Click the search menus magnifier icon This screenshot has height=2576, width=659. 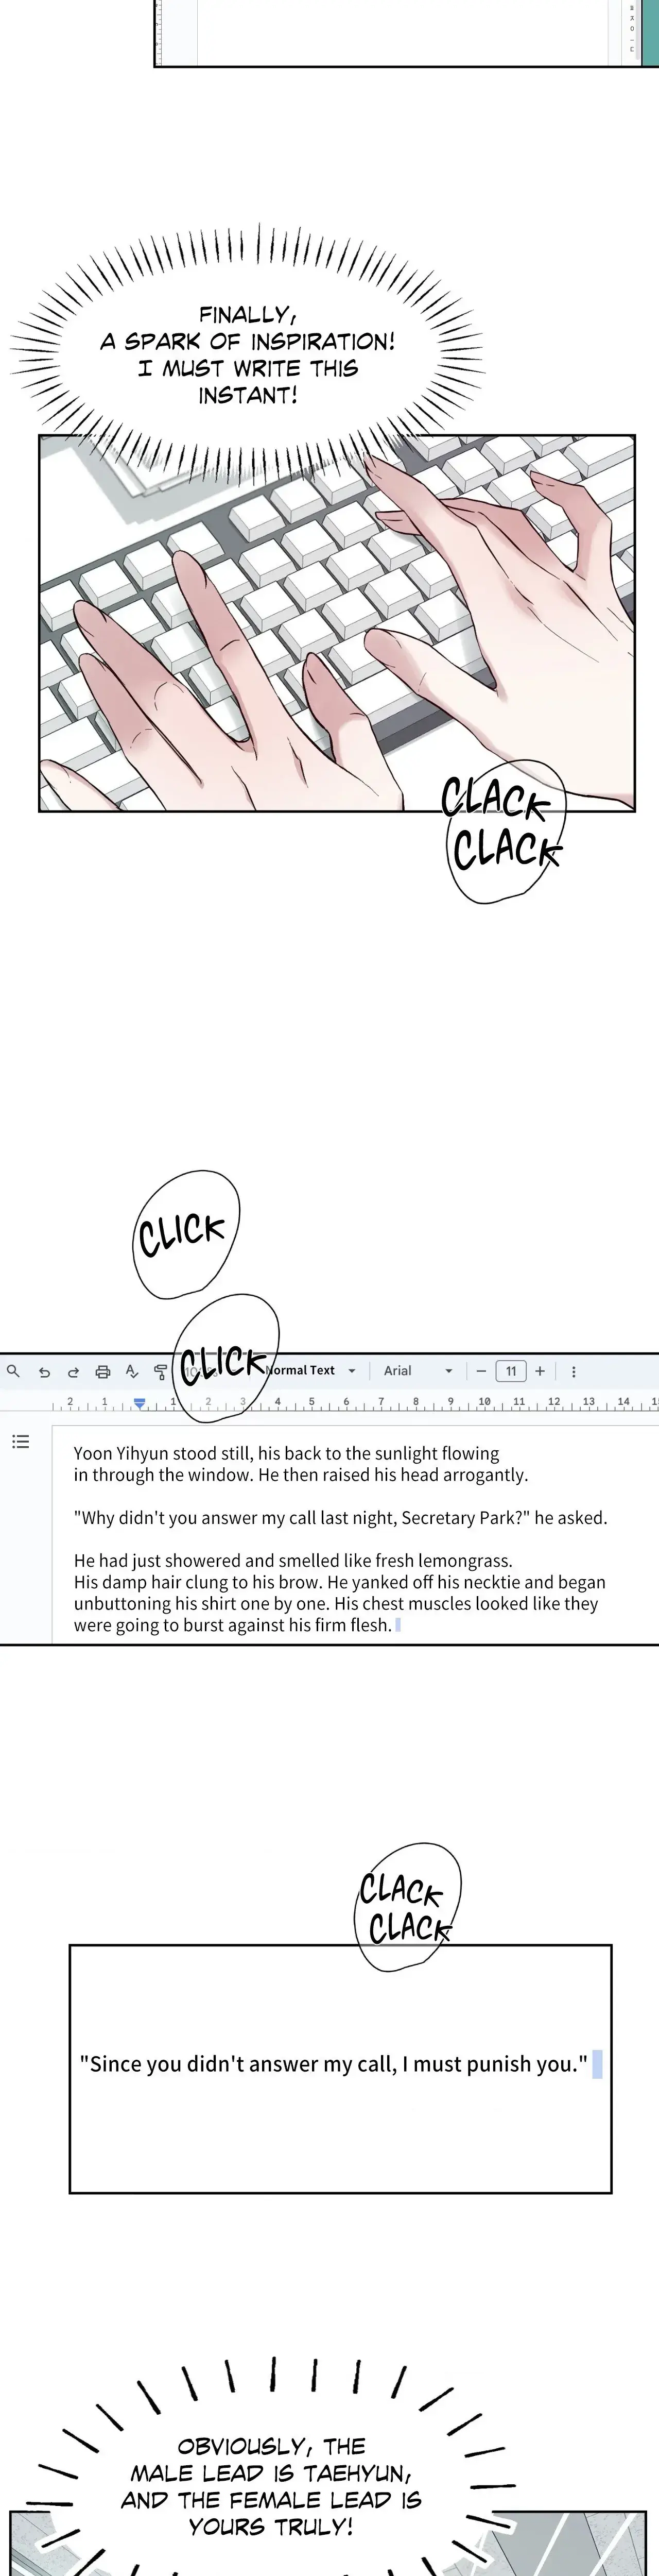(x=13, y=1370)
